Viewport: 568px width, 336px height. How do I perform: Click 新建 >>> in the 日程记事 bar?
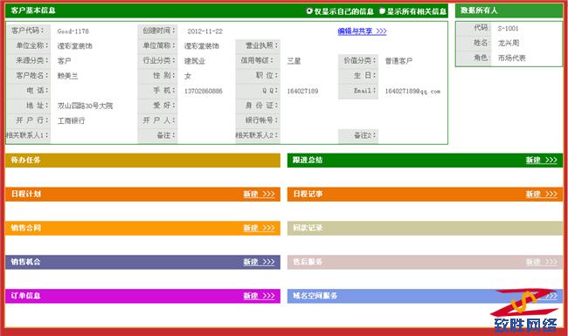(541, 194)
